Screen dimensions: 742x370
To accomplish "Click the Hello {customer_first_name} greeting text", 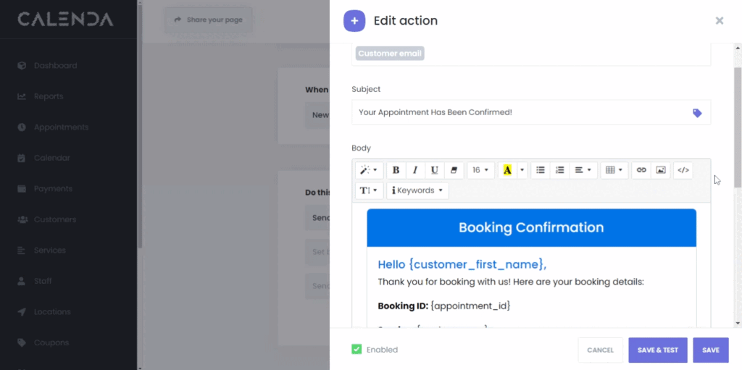I will 462,264.
